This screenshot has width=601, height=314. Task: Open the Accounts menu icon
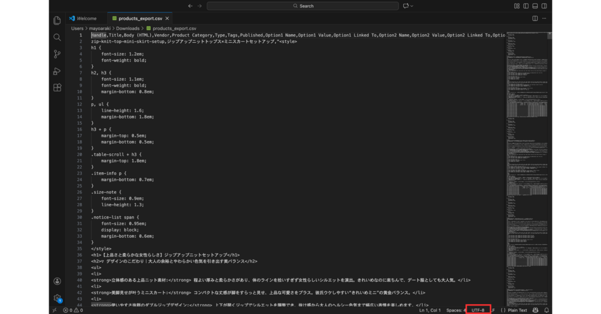tap(57, 281)
